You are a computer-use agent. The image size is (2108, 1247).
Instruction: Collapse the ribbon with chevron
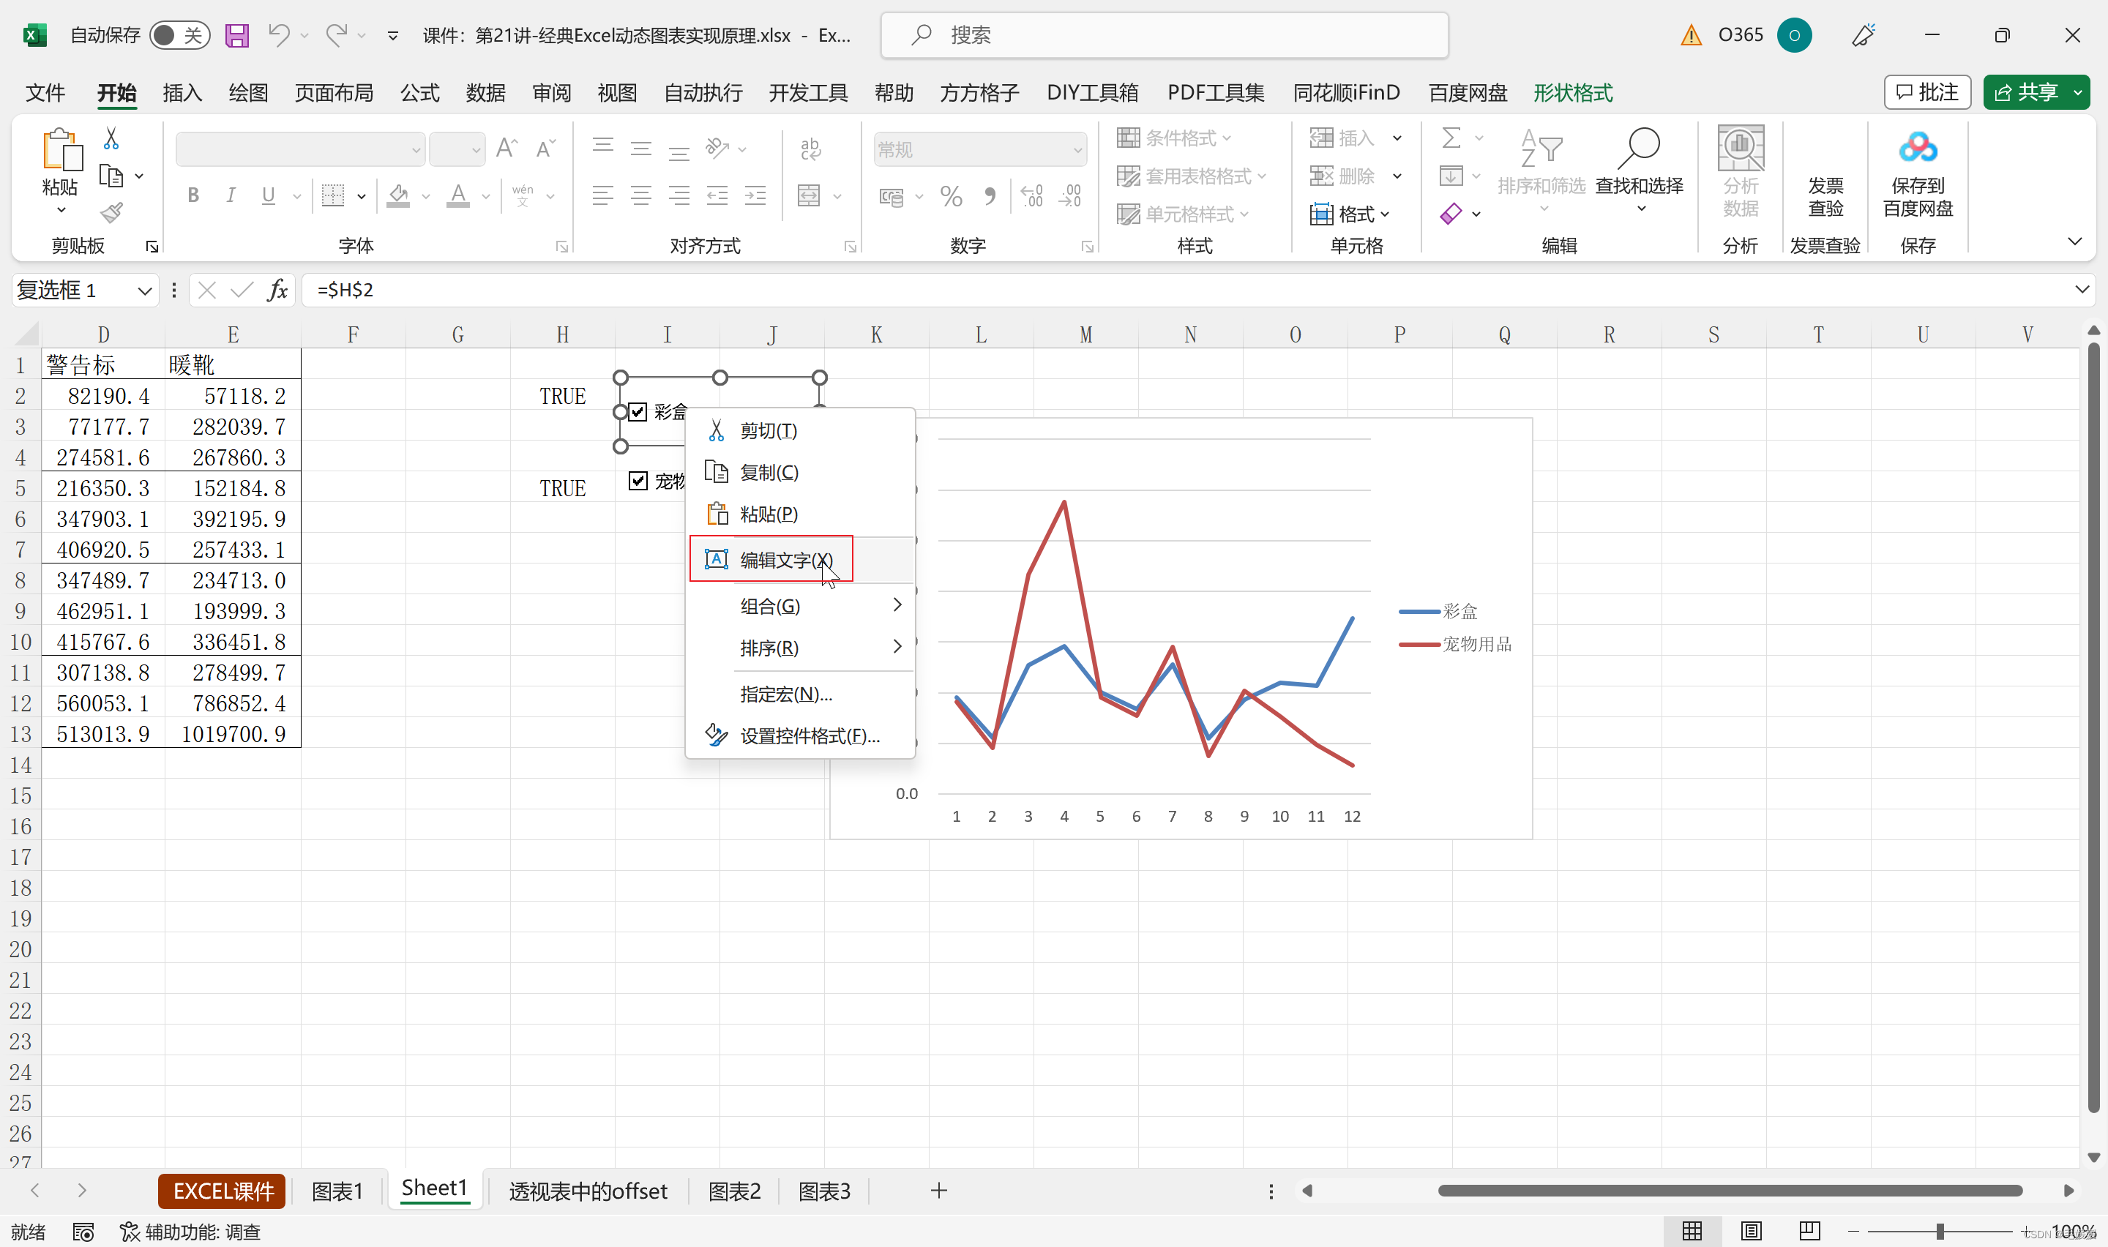tap(2074, 242)
